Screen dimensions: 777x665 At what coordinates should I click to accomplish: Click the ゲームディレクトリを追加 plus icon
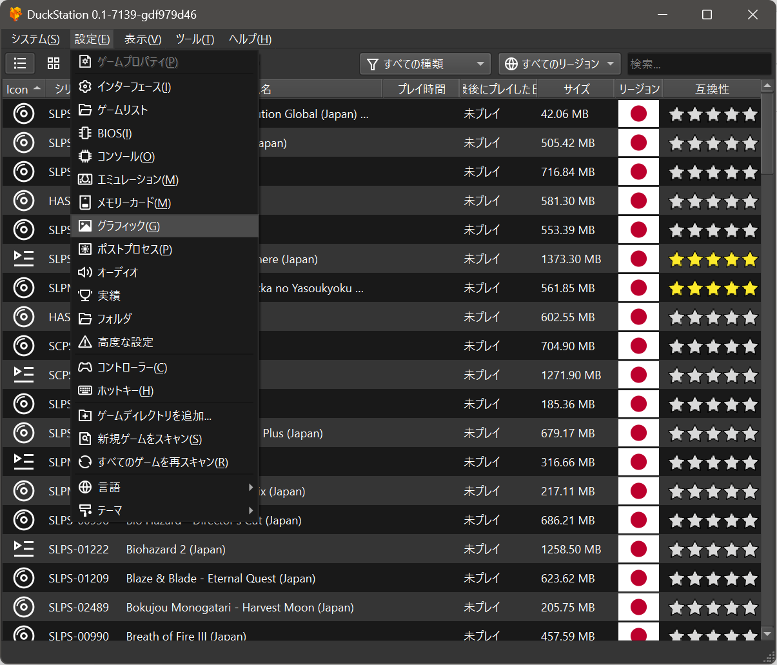coord(85,415)
